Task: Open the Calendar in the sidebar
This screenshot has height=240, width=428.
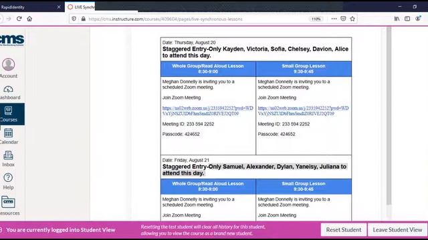Action: point(9,136)
